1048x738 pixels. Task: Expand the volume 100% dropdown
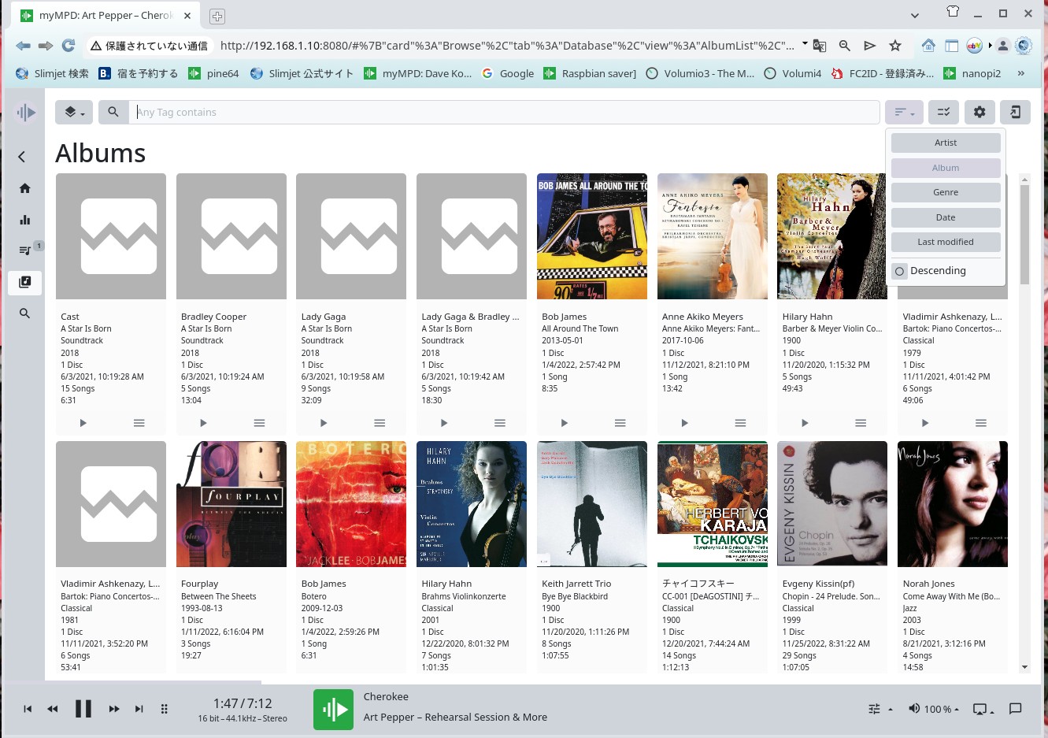[x=933, y=709]
